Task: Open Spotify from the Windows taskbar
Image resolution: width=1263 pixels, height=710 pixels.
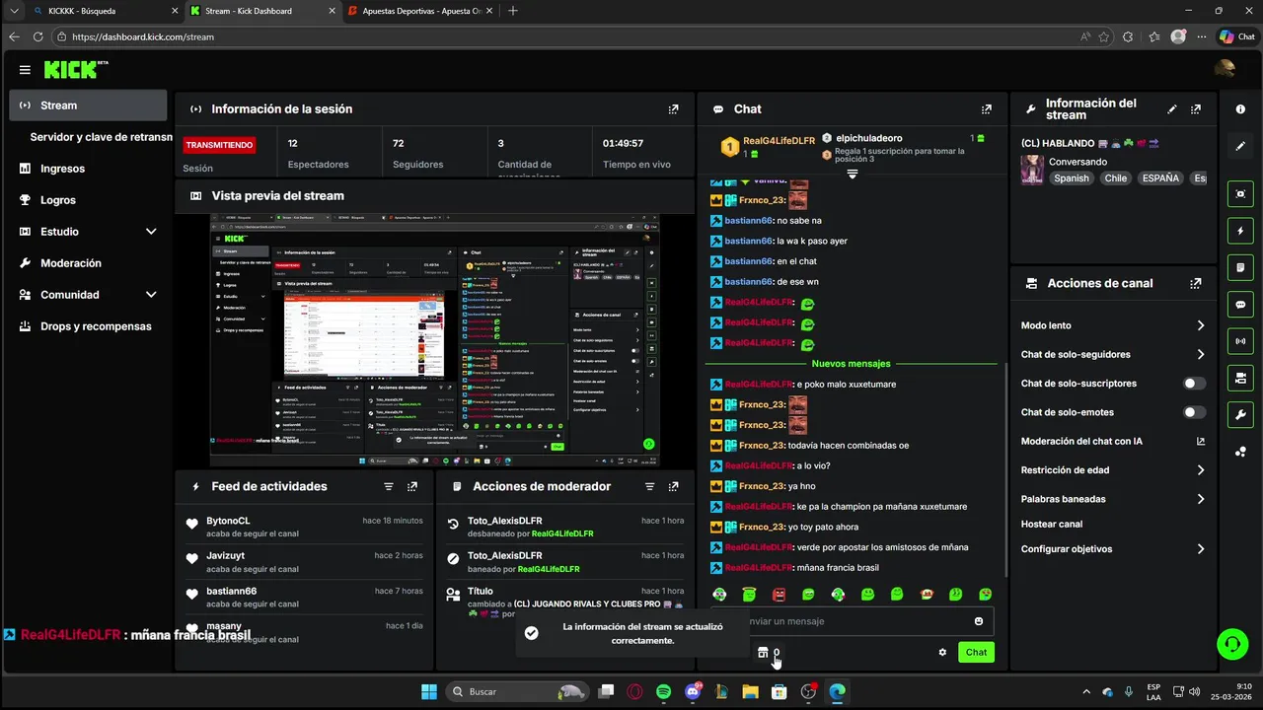Action: click(x=664, y=691)
